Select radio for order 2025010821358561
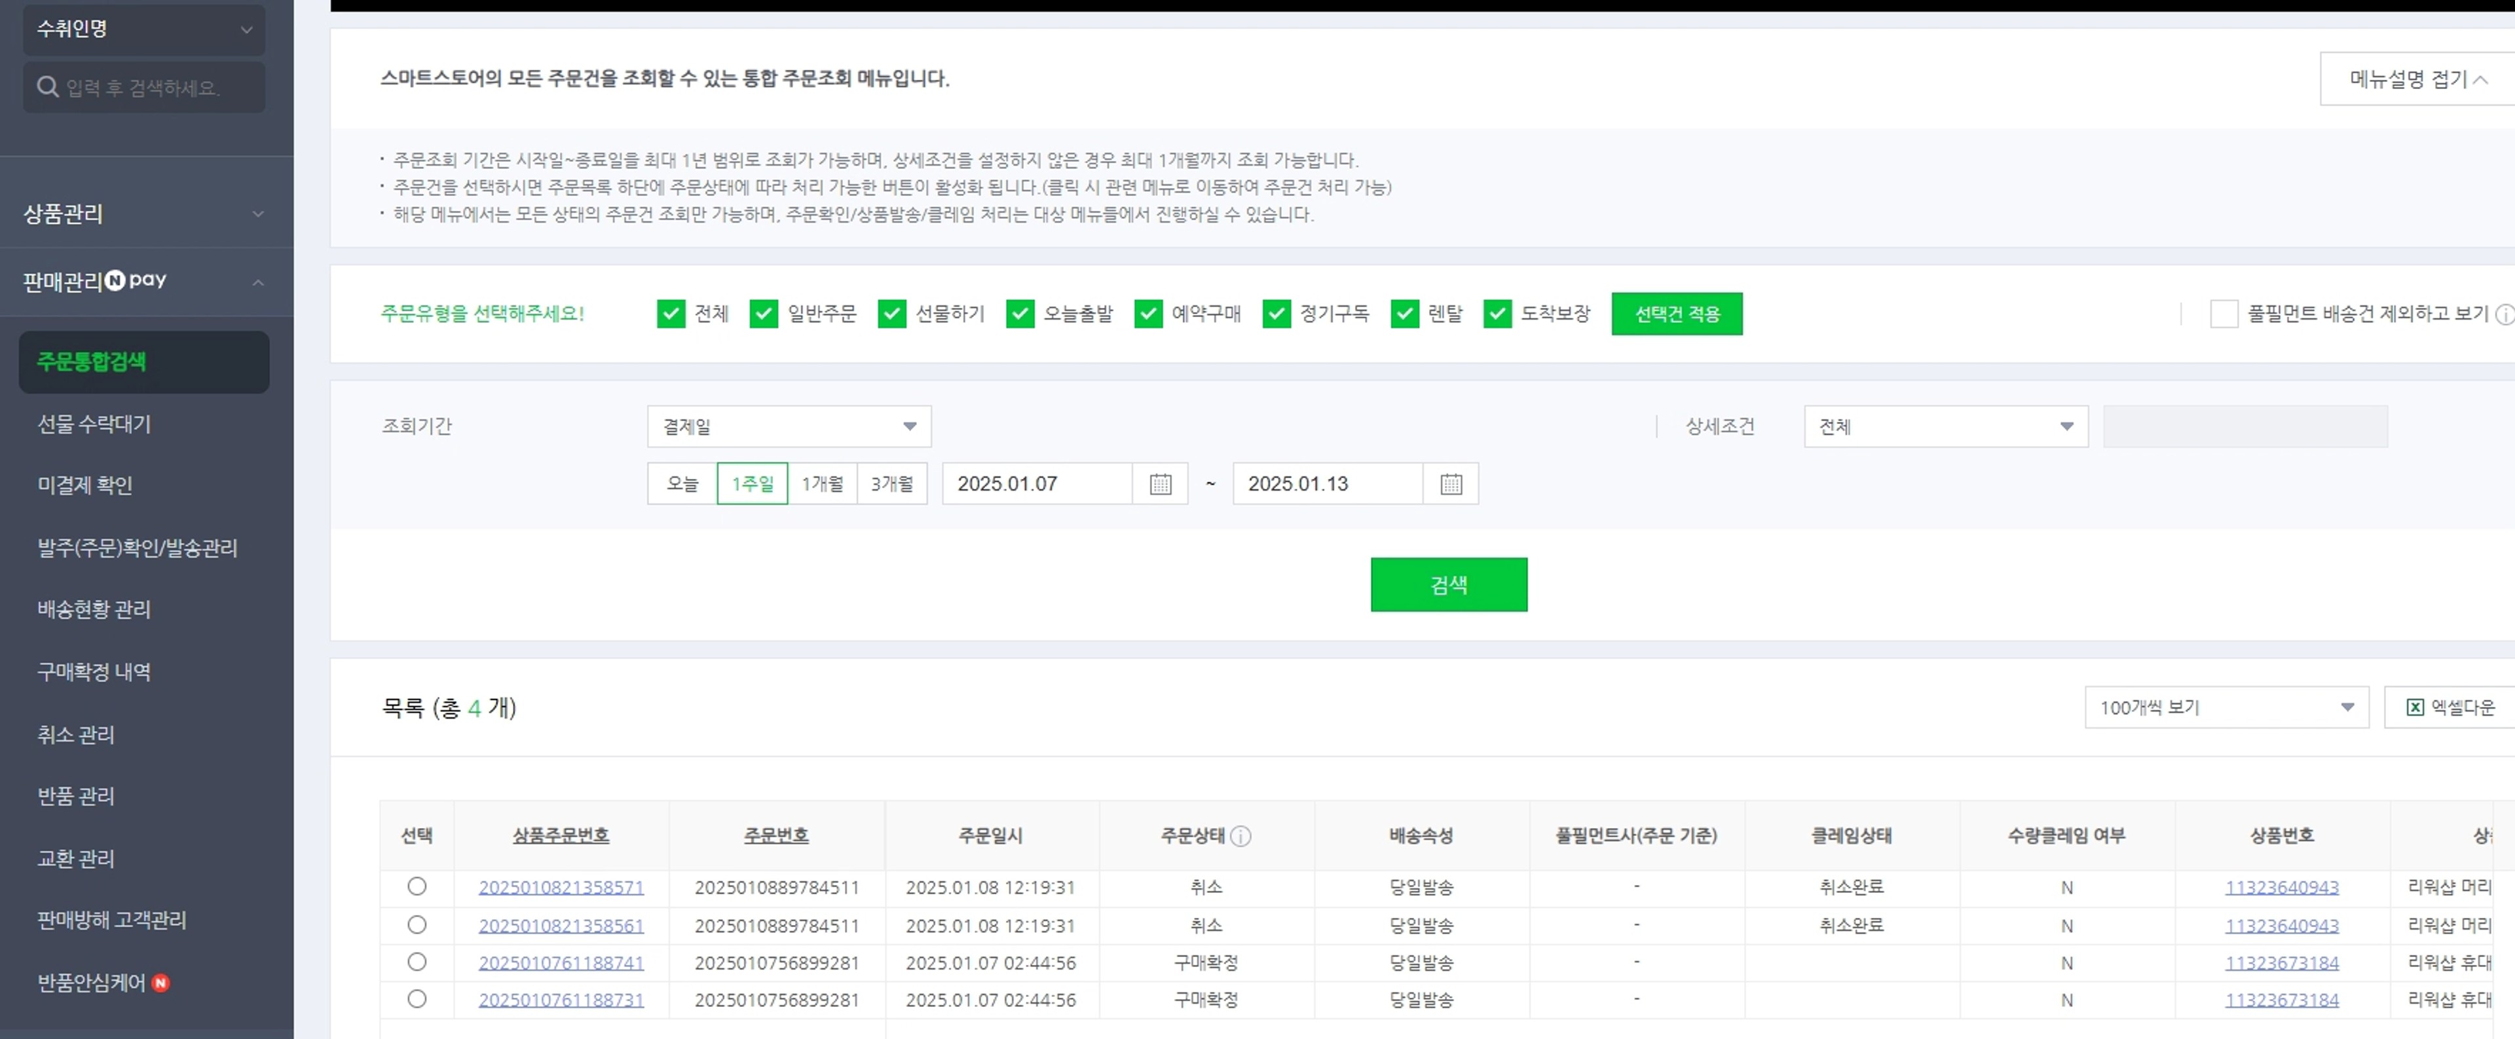 point(417,925)
